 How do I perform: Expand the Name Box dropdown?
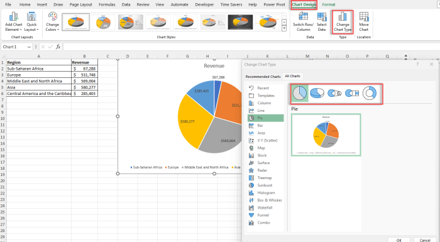point(29,47)
